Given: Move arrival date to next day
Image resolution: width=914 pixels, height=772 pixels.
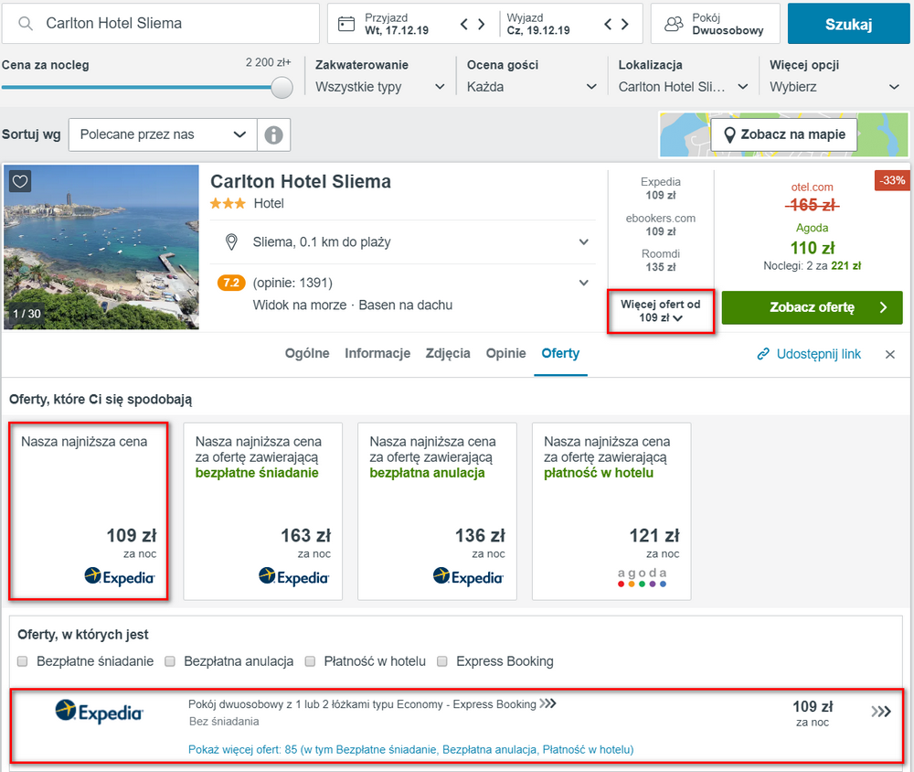Looking at the screenshot, I should pyautogui.click(x=482, y=24).
